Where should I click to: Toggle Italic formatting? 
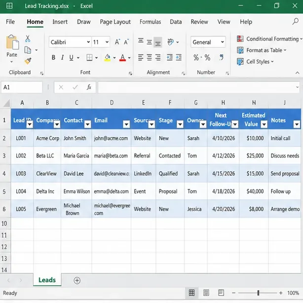pos(62,57)
